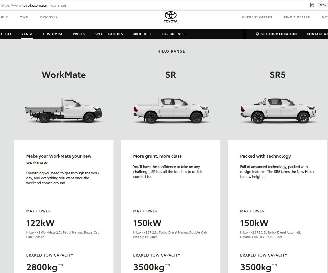Screen dimensions: 328x273
Task: Open B19 footnote in SR card
Action: click(167, 265)
